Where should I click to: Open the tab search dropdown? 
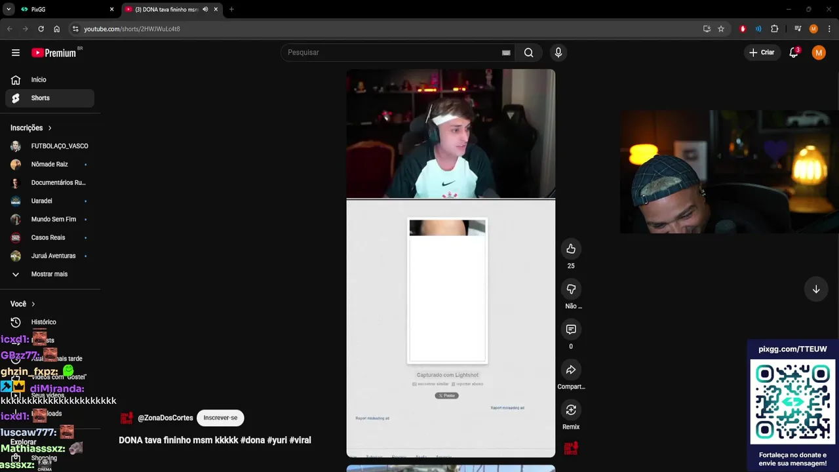(9, 9)
